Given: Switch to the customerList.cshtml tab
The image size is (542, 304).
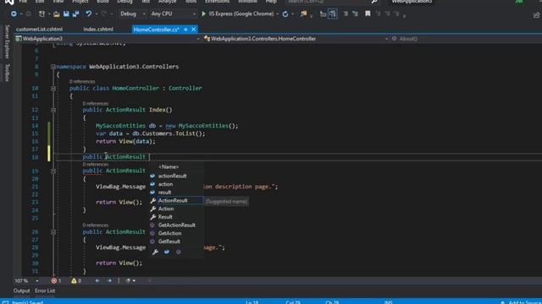Looking at the screenshot, I should click(39, 30).
